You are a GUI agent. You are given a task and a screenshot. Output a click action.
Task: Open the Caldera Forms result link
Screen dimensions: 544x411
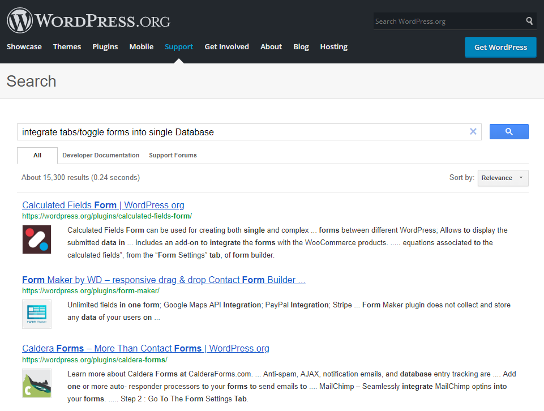tap(145, 348)
